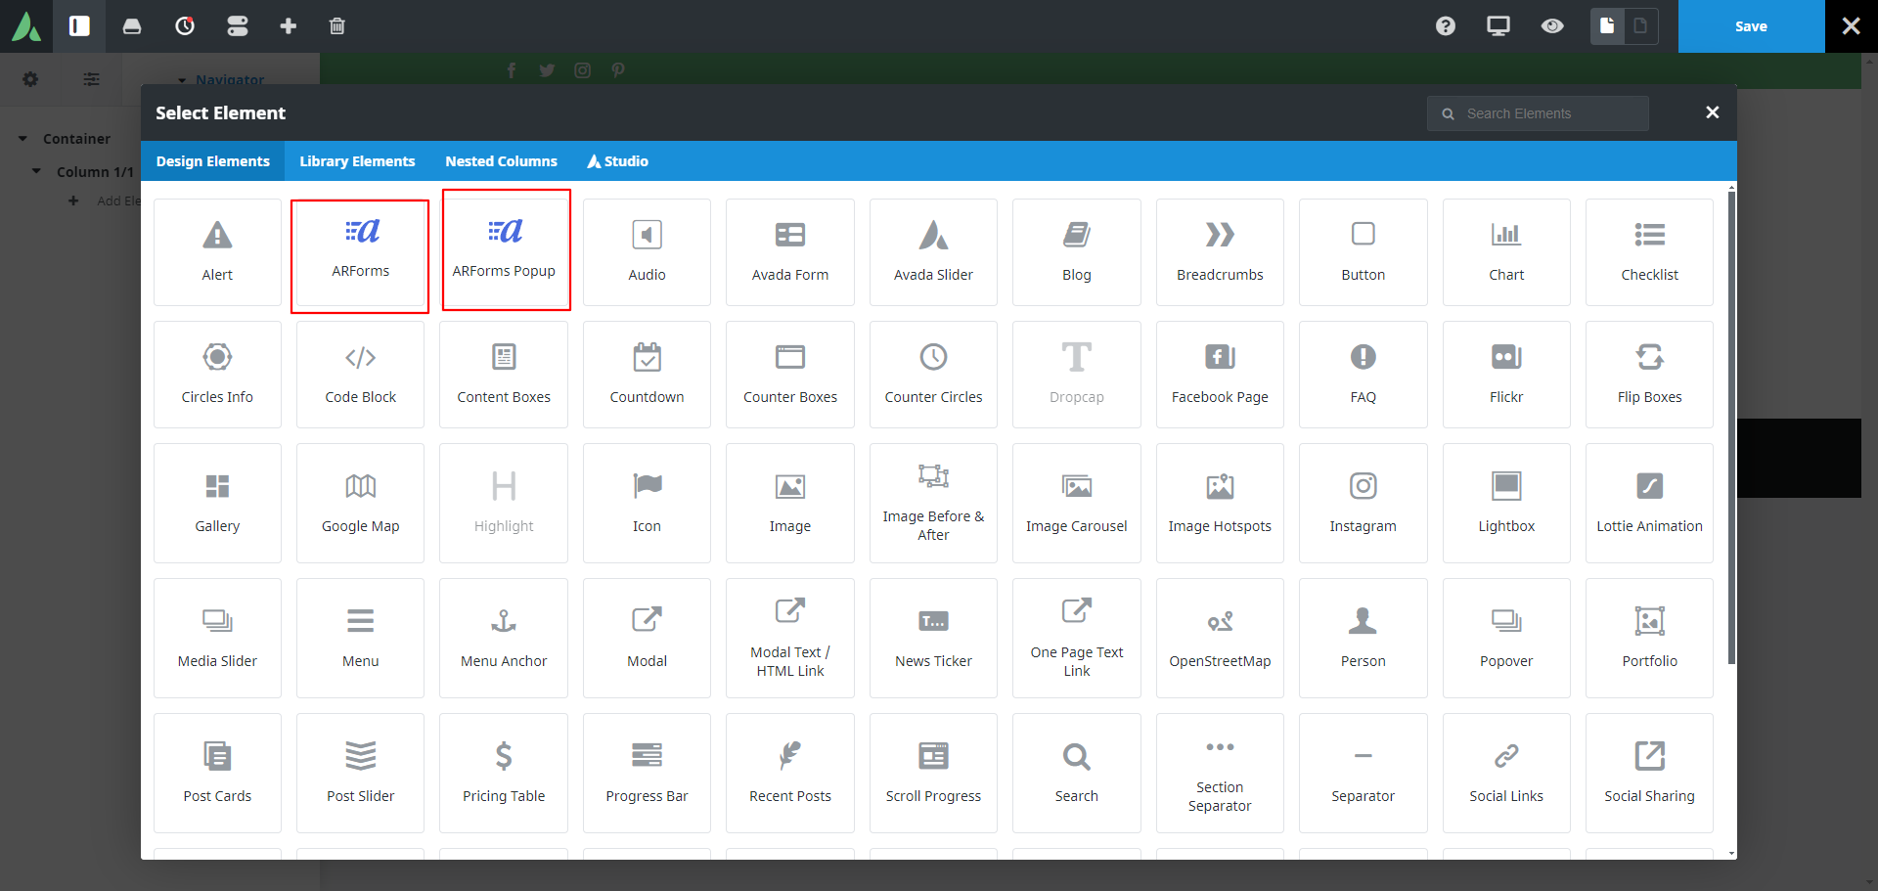
Task: Select the ARForms element
Action: (360, 252)
